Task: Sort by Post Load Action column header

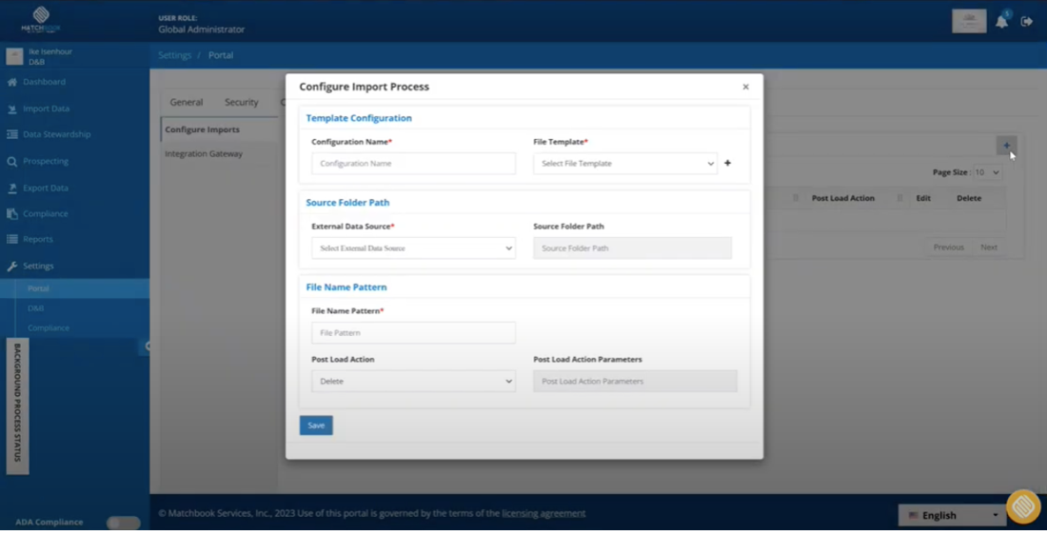Action: 842,198
